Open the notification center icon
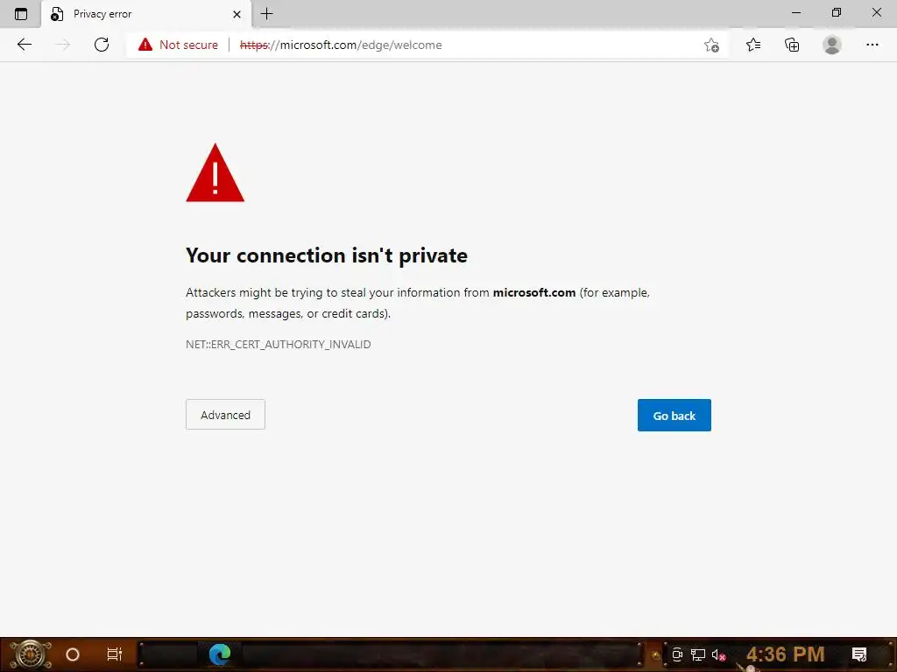The width and height of the screenshot is (897, 672). coord(859,654)
